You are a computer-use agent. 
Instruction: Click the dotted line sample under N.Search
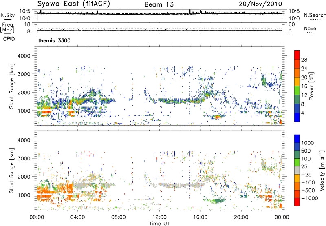[x=315, y=19]
